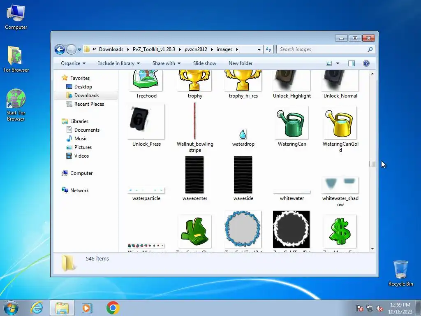Select the trophy_hi_res image thumbnail
421x316 pixels.
point(243,81)
